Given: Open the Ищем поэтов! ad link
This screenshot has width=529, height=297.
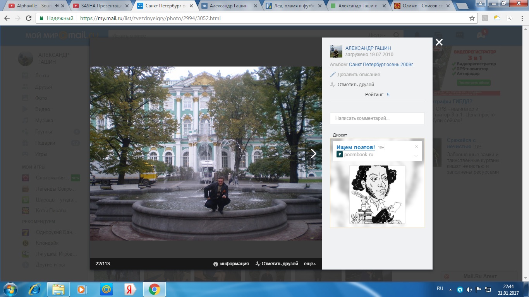Looking at the screenshot, I should pyautogui.click(x=356, y=147).
